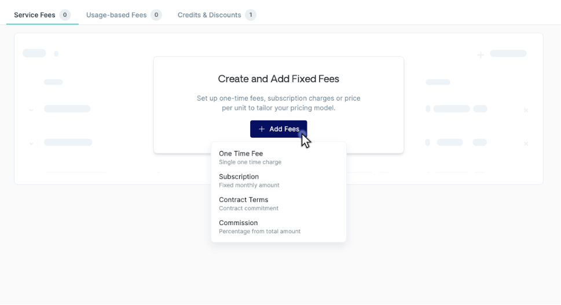Viewport: 561px width, 305px height.
Task: Open the Add Fees dropdown button
Action: (x=278, y=129)
